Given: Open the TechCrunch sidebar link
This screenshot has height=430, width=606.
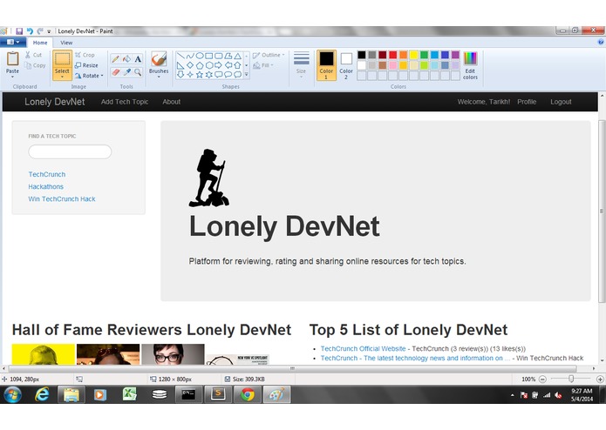Looking at the screenshot, I should (47, 174).
